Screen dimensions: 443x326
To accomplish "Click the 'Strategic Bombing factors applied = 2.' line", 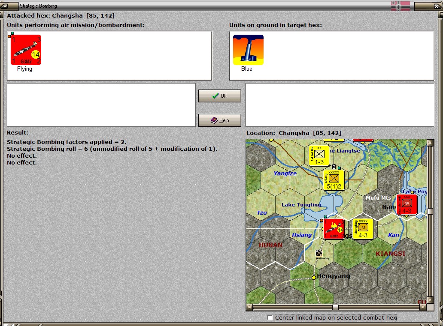I will tap(67, 142).
